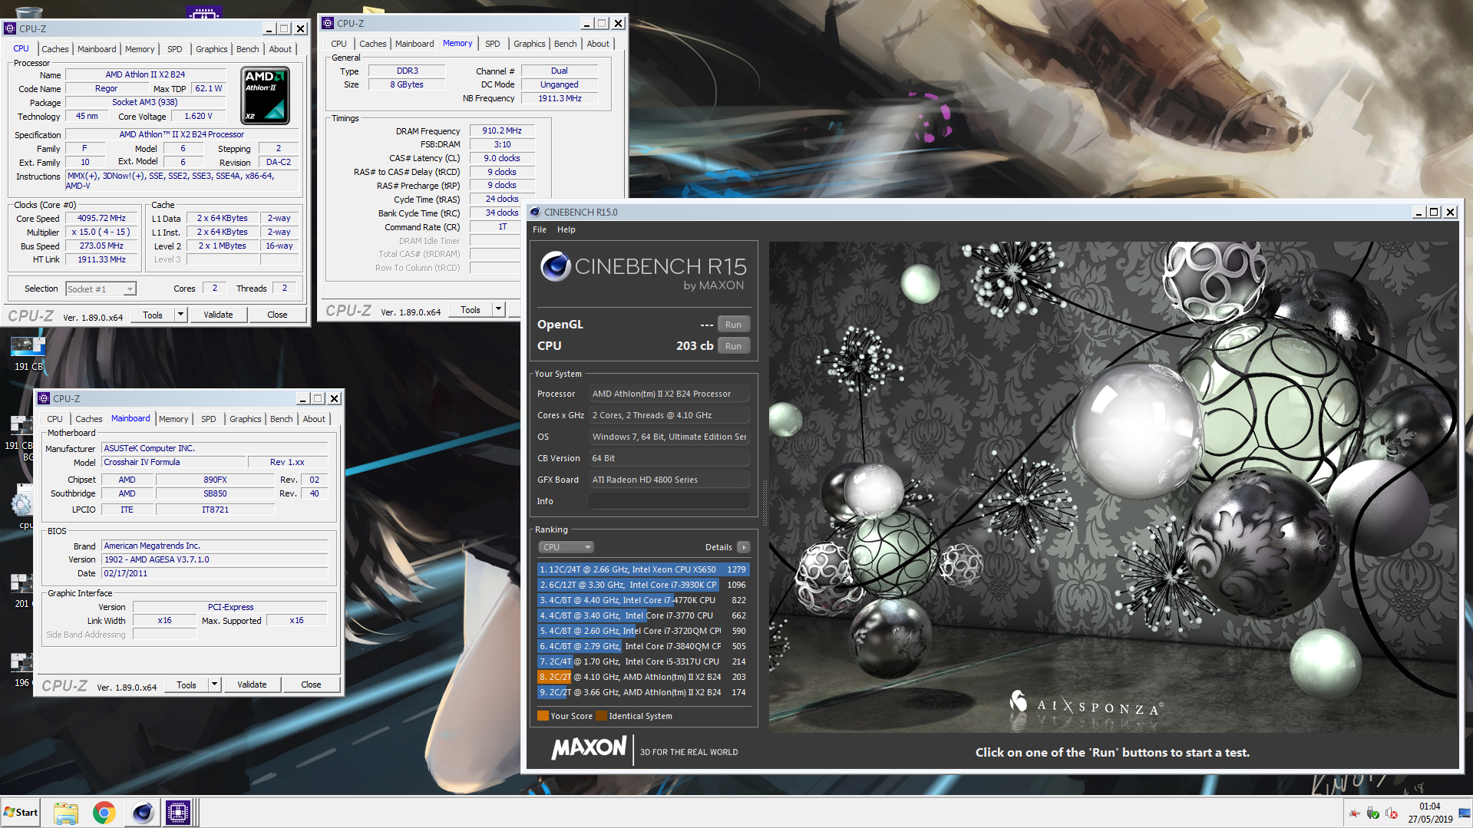Switch to CPU-Z taskbar icon
Viewport: 1473px width, 828px height.
[x=178, y=813]
